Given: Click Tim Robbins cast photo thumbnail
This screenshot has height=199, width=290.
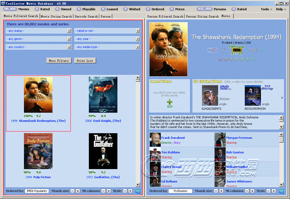Looking at the screenshot, I should point(155,154).
